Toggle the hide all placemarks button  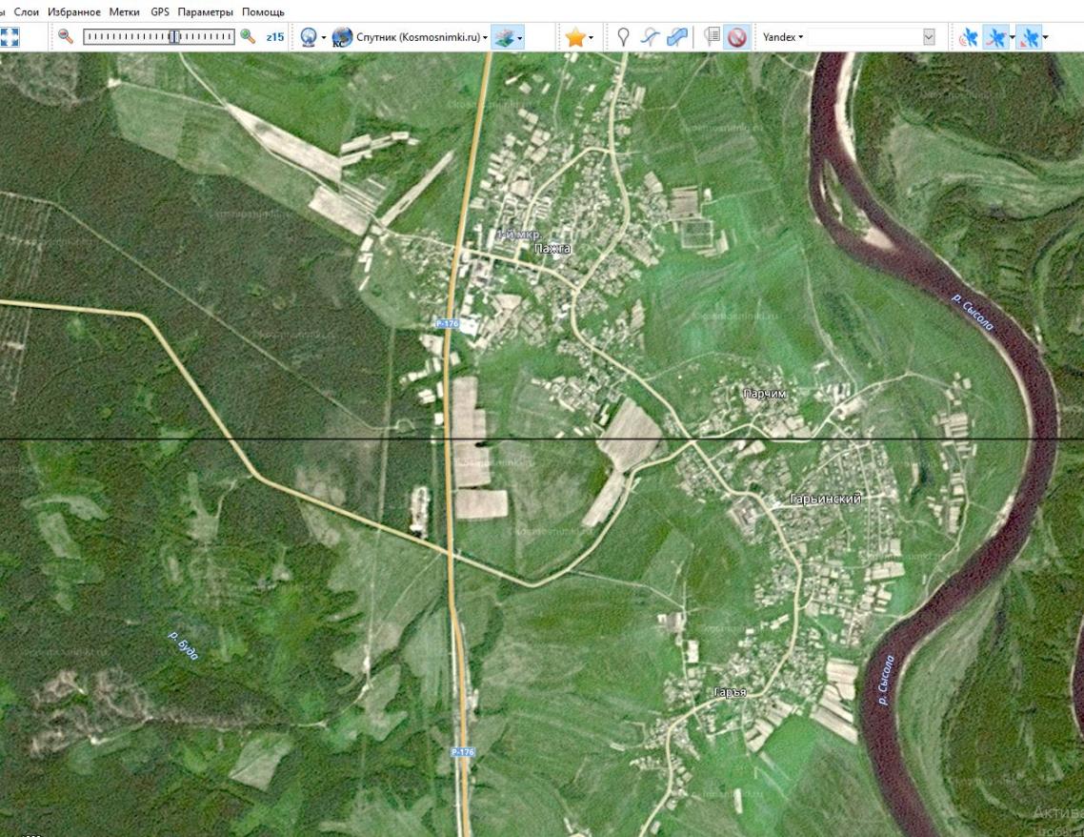(736, 37)
